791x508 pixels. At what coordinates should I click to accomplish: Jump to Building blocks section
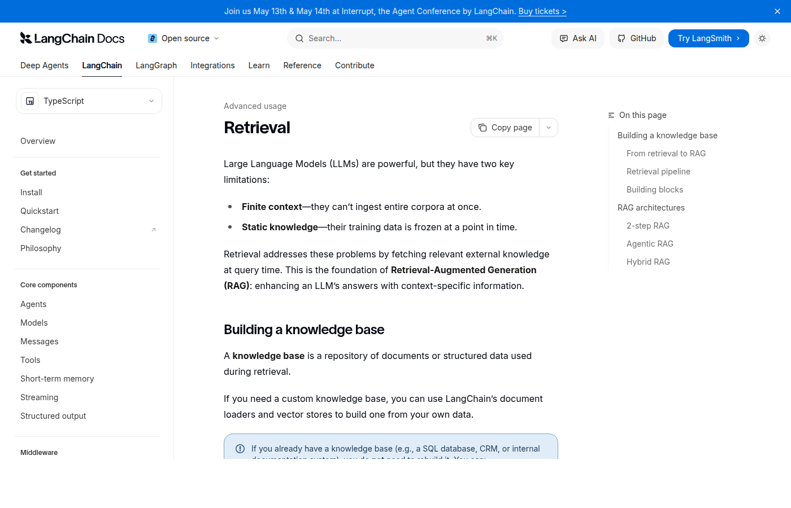coord(655,190)
